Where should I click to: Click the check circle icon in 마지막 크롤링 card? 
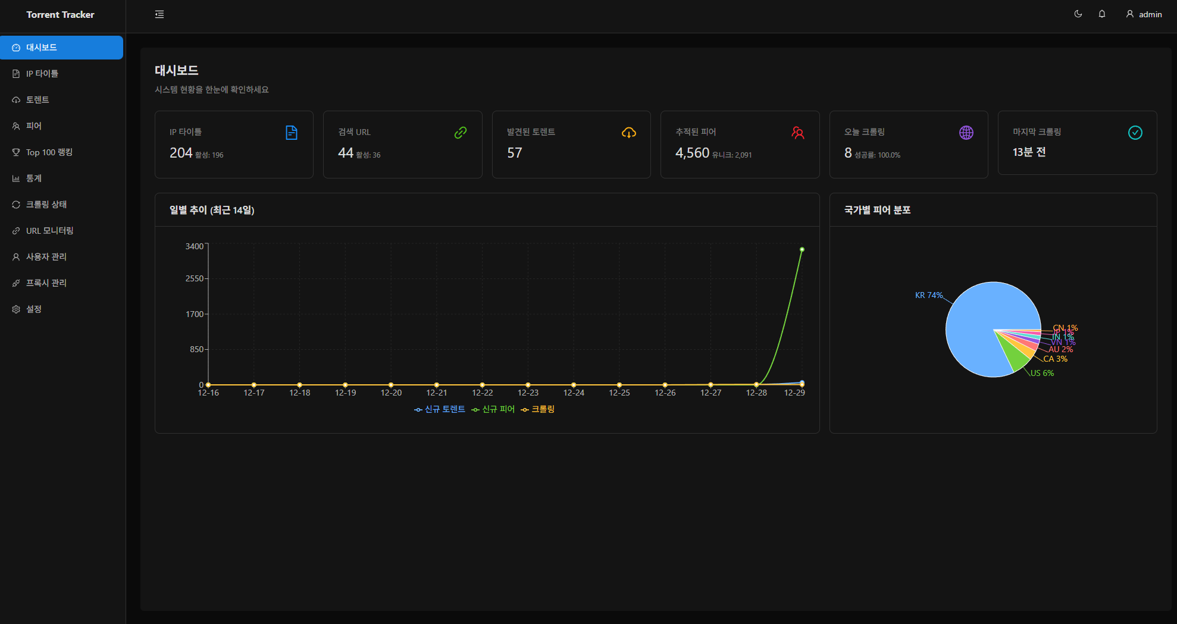pos(1135,133)
